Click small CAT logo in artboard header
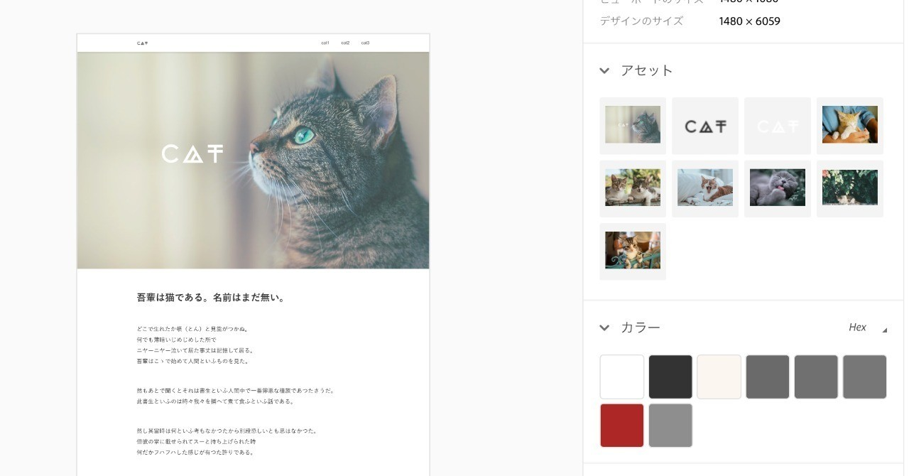Screen dimensions: 909x476 click(143, 43)
